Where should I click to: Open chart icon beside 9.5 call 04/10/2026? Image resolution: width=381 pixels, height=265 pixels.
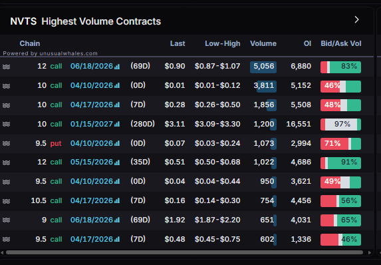[x=117, y=182]
